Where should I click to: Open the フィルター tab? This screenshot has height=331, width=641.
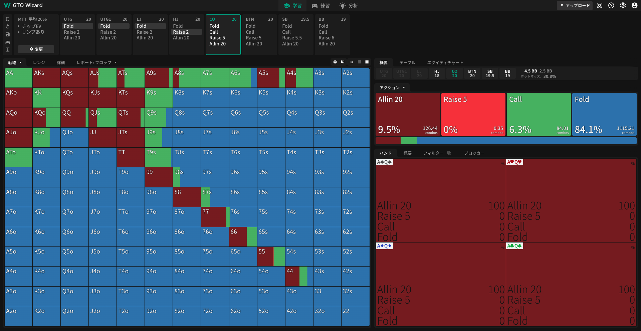point(433,153)
